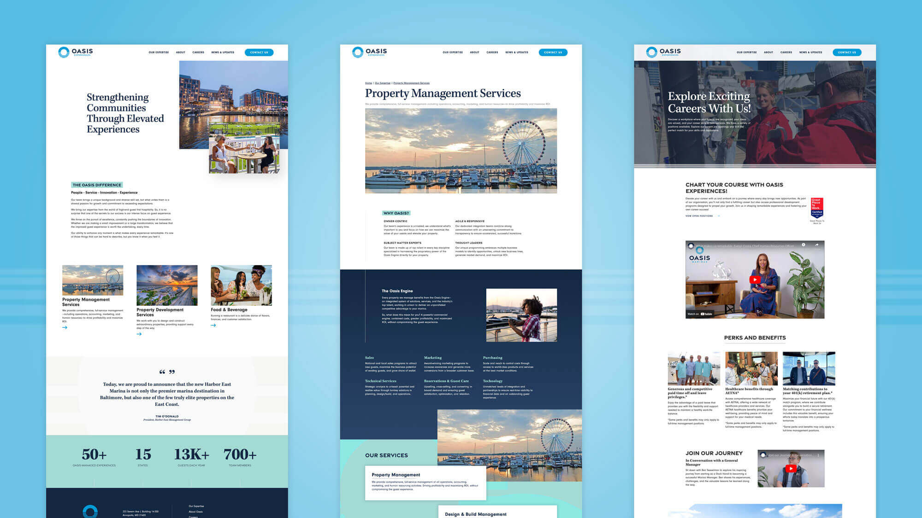This screenshot has width=922, height=518.
Task: Play the Oasis Marinas YouTube video
Action: click(x=755, y=279)
